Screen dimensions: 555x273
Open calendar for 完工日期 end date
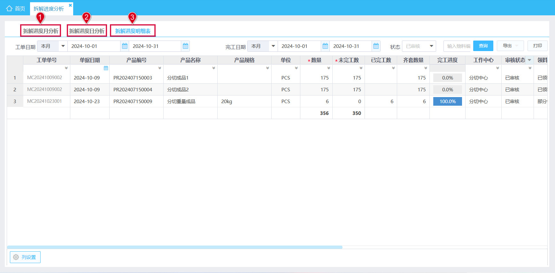pyautogui.click(x=376, y=46)
